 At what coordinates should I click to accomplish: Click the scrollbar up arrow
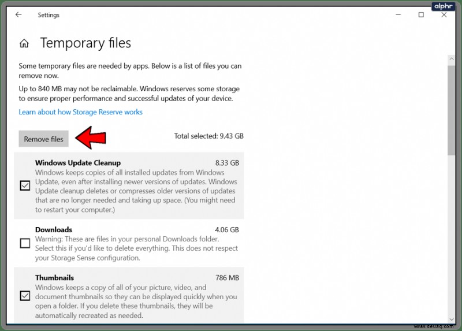point(452,59)
